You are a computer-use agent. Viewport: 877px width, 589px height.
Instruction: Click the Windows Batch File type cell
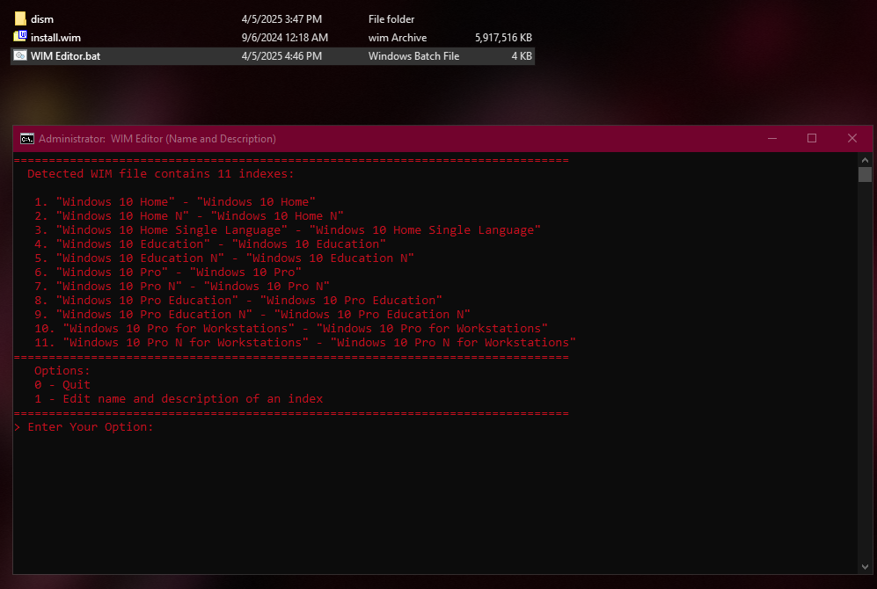point(413,56)
